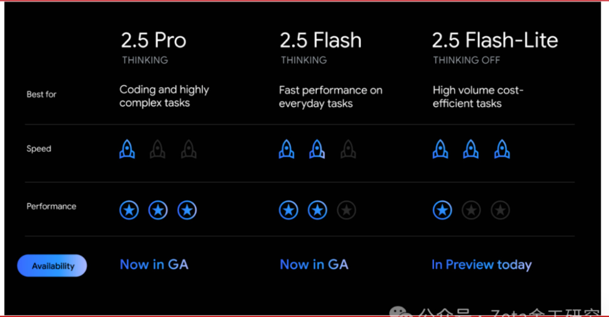Select the third blue star for 2.5 Pro
The width and height of the screenshot is (609, 317).
187,210
